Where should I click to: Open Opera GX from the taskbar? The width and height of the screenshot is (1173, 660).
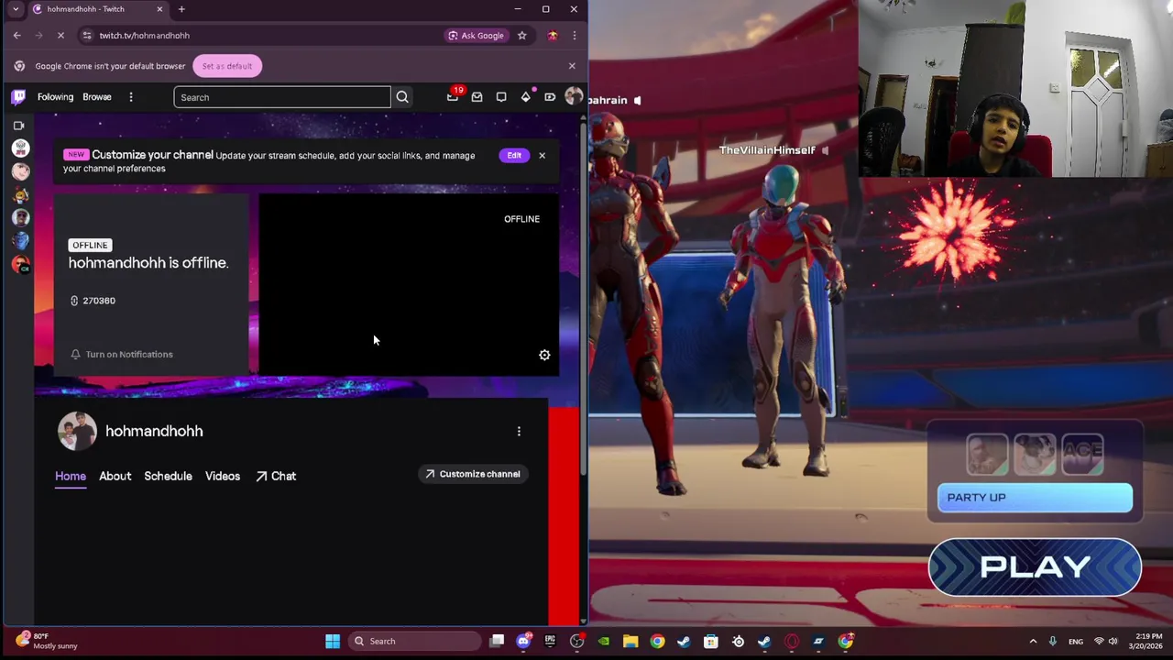tap(792, 641)
